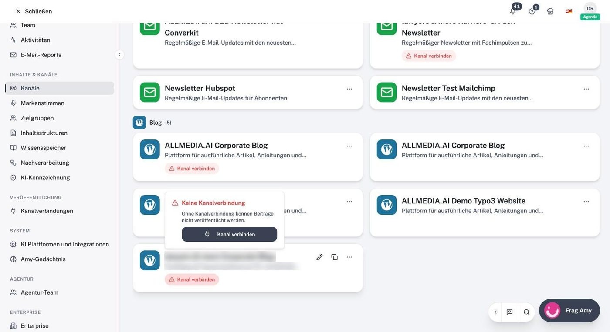610x332 pixels.
Task: Click the DR user avatar
Action: tap(590, 9)
